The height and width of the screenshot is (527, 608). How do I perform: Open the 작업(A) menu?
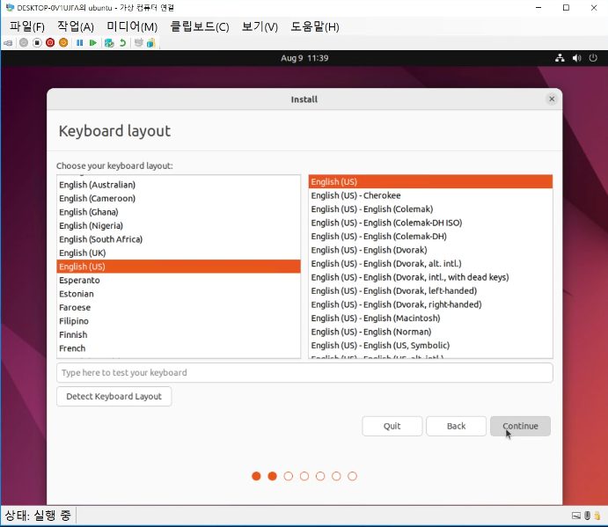pyautogui.click(x=76, y=26)
